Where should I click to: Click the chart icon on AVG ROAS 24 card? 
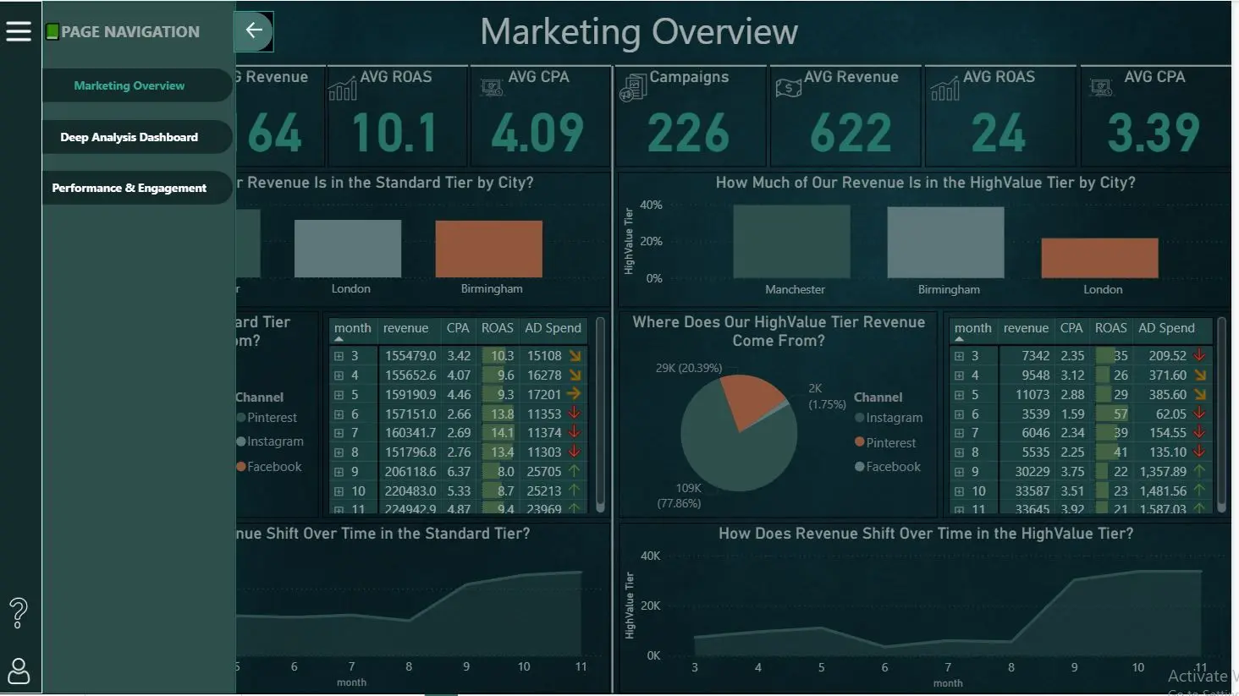[944, 88]
